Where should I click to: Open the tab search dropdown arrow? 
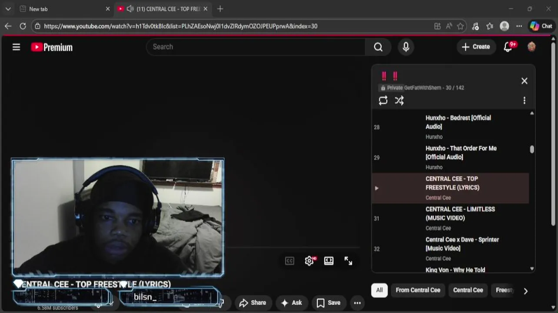pyautogui.click(x=8, y=9)
